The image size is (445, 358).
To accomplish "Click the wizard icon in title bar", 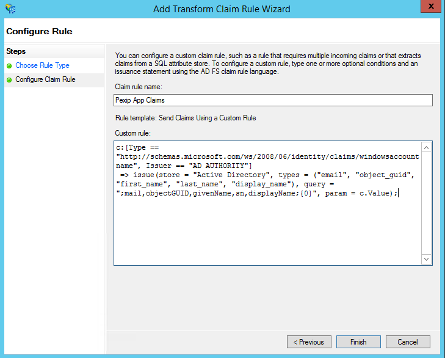I will [10, 9].
